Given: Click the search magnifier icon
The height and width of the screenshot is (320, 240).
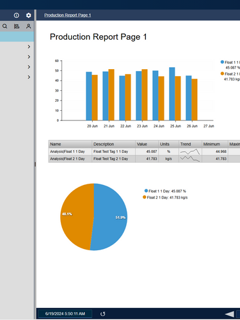Looking at the screenshot, I should point(4,26).
